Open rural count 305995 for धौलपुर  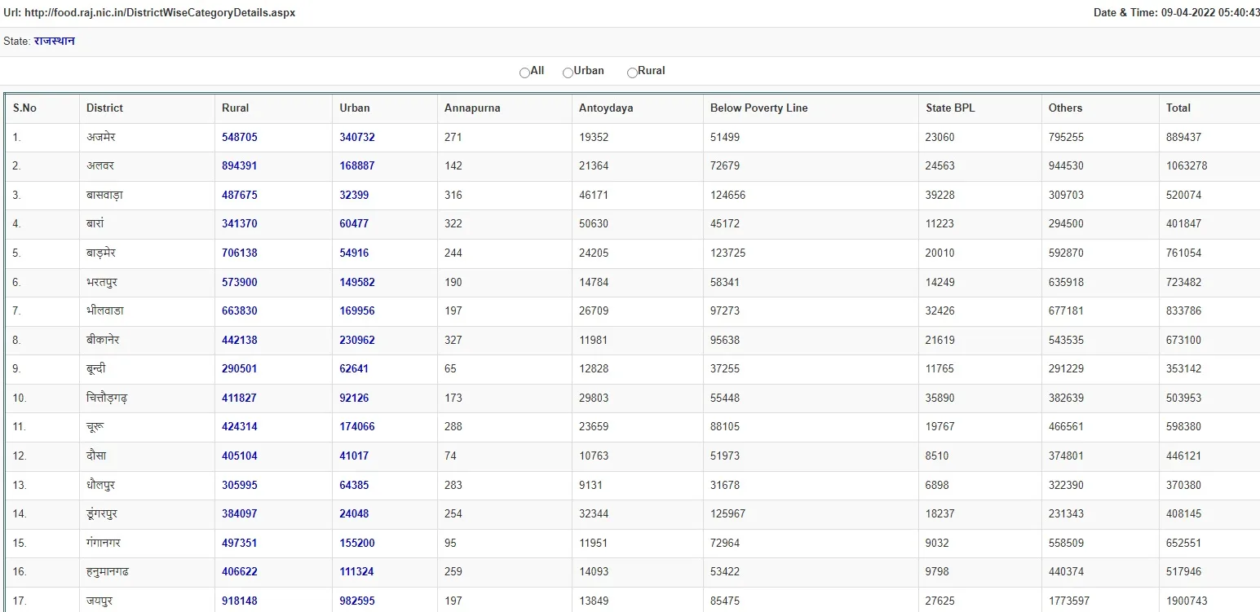pyautogui.click(x=240, y=486)
